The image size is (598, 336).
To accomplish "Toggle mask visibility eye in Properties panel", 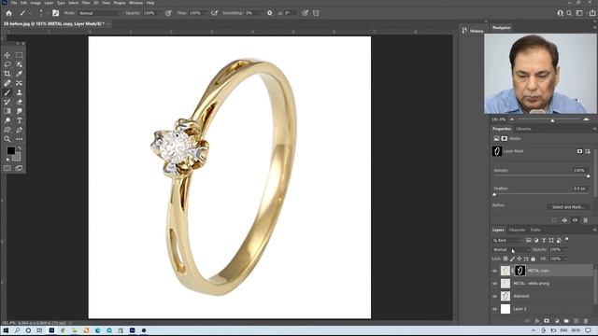I will (x=576, y=220).
